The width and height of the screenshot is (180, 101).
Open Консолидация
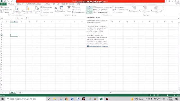[x=119, y=7]
